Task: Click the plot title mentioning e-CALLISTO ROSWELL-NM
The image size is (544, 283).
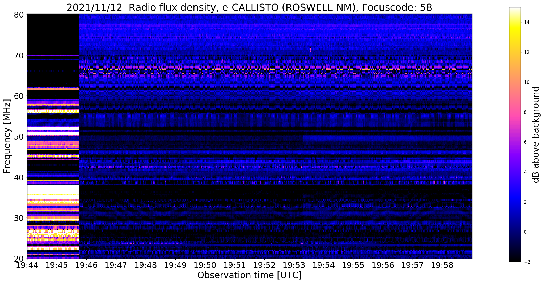Action: 249,7
